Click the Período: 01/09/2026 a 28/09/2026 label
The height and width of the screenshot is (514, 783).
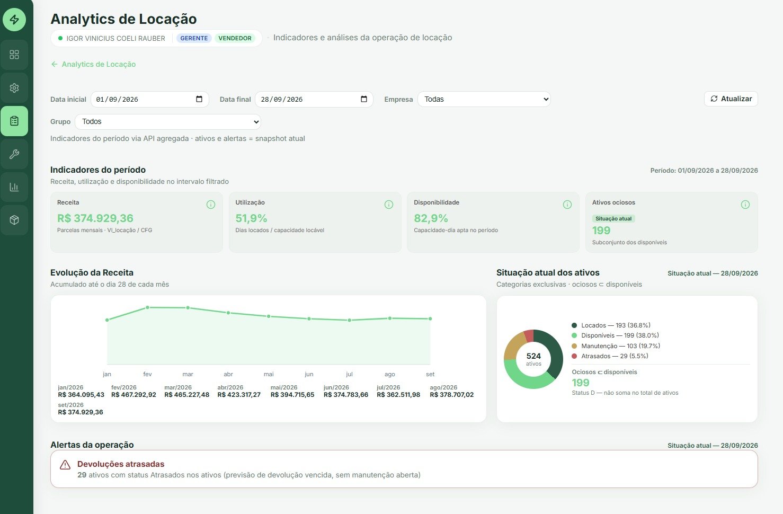pos(704,171)
